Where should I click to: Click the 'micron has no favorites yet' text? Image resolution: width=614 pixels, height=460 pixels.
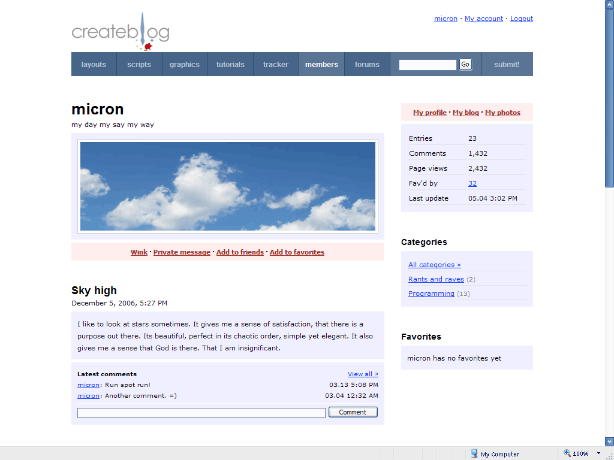pos(455,358)
